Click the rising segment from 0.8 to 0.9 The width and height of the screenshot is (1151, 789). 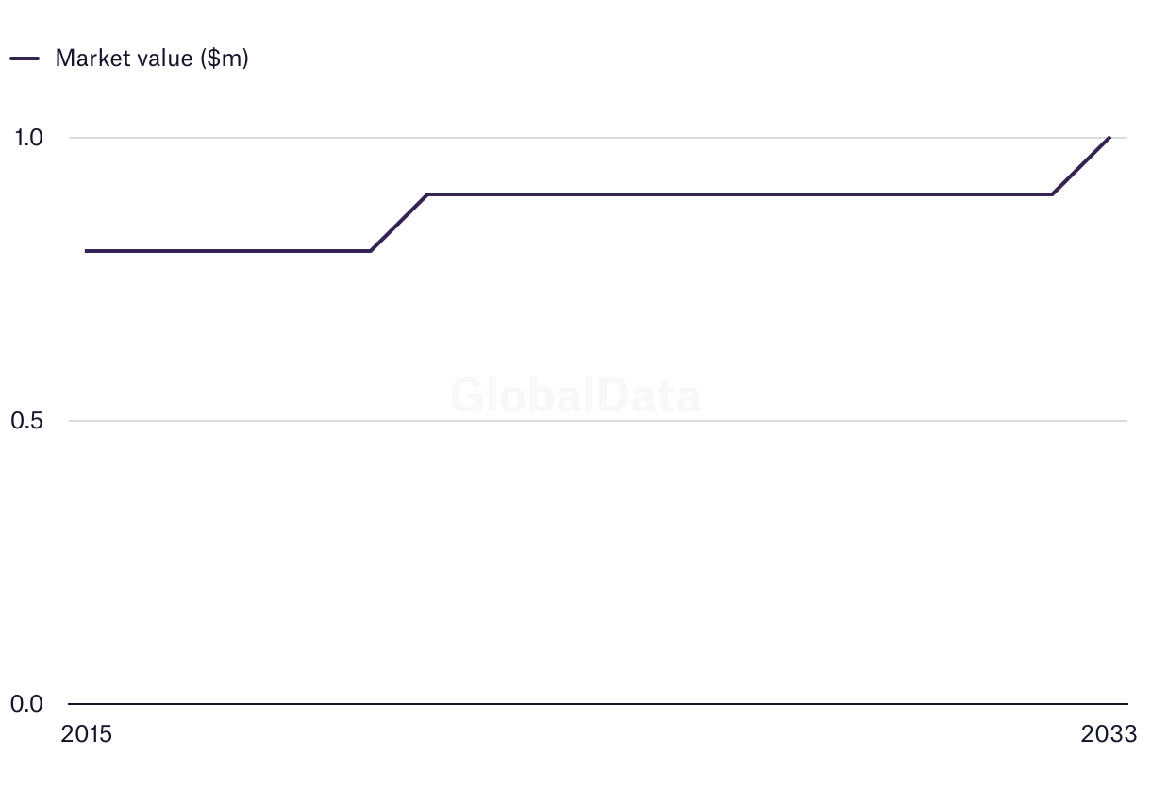[398, 223]
